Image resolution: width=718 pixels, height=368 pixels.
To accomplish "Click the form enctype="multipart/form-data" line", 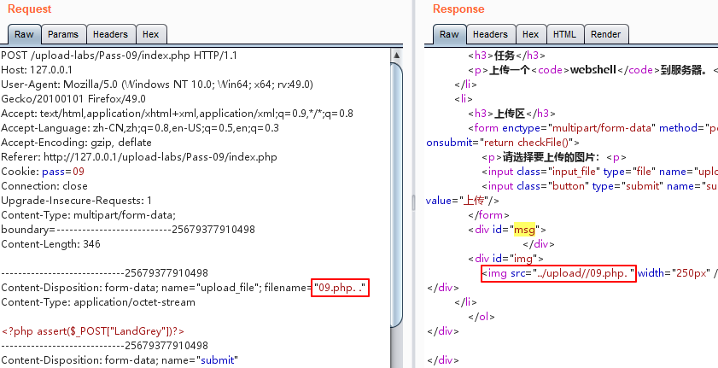I will pyautogui.click(x=593, y=128).
